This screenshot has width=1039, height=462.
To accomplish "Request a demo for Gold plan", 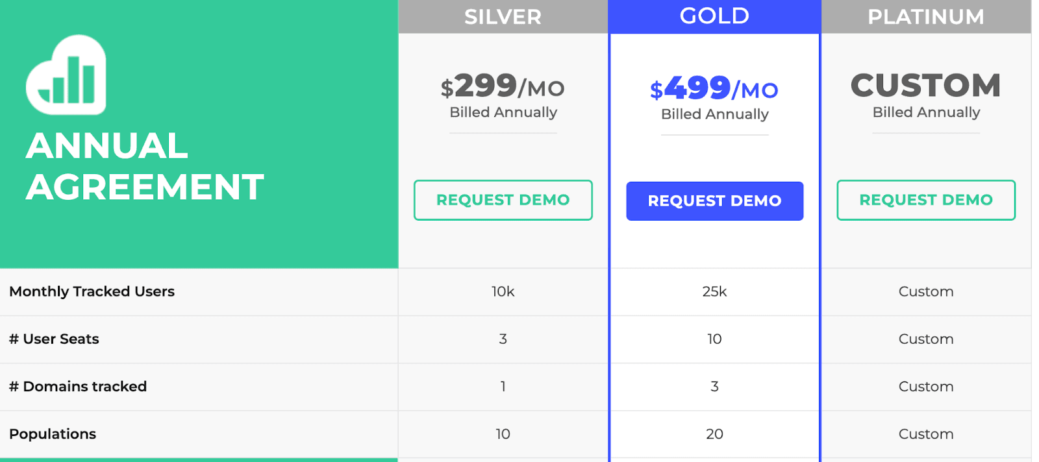I will click(x=714, y=201).
